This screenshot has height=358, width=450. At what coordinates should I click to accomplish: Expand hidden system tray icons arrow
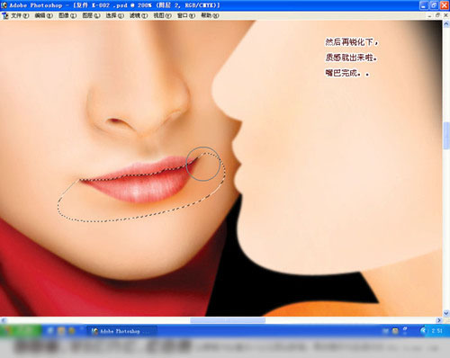tap(423, 331)
